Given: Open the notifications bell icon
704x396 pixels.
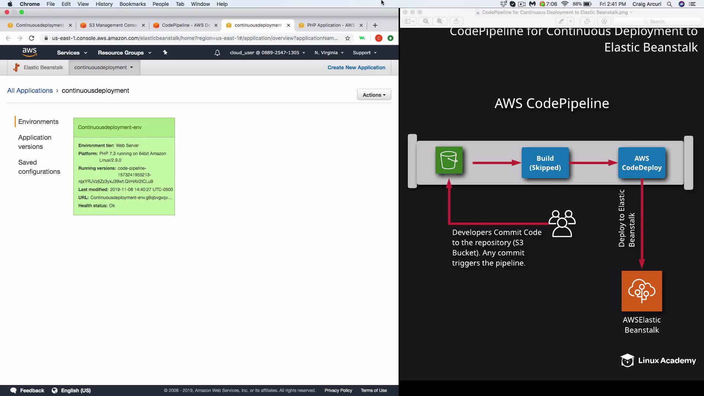Looking at the screenshot, I should 217,53.
